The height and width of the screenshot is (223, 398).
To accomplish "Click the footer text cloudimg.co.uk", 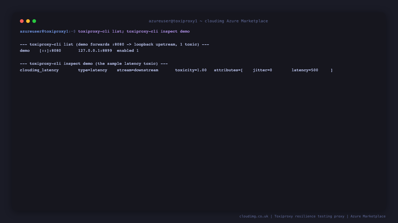I will 254,216.
